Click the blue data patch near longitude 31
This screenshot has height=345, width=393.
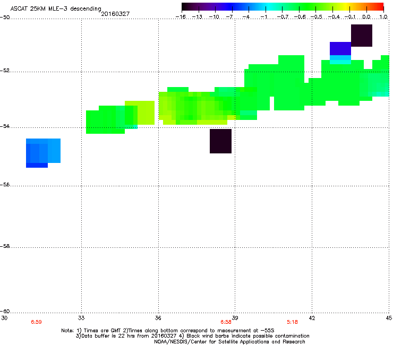click(43, 153)
